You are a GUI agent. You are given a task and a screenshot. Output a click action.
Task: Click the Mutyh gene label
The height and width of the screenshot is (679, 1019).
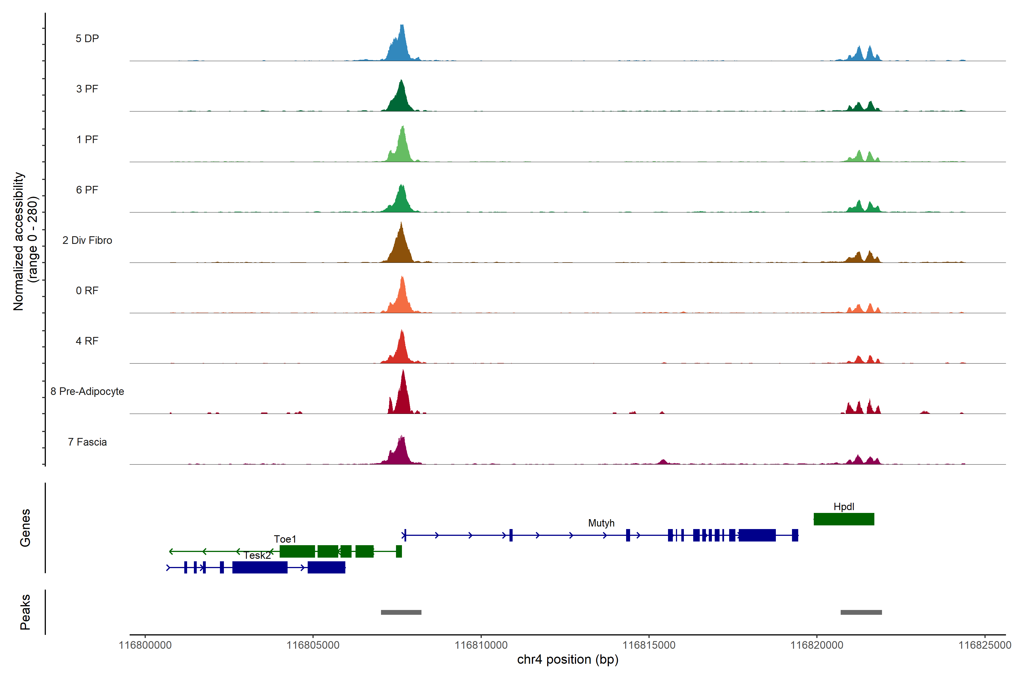[x=601, y=523]
